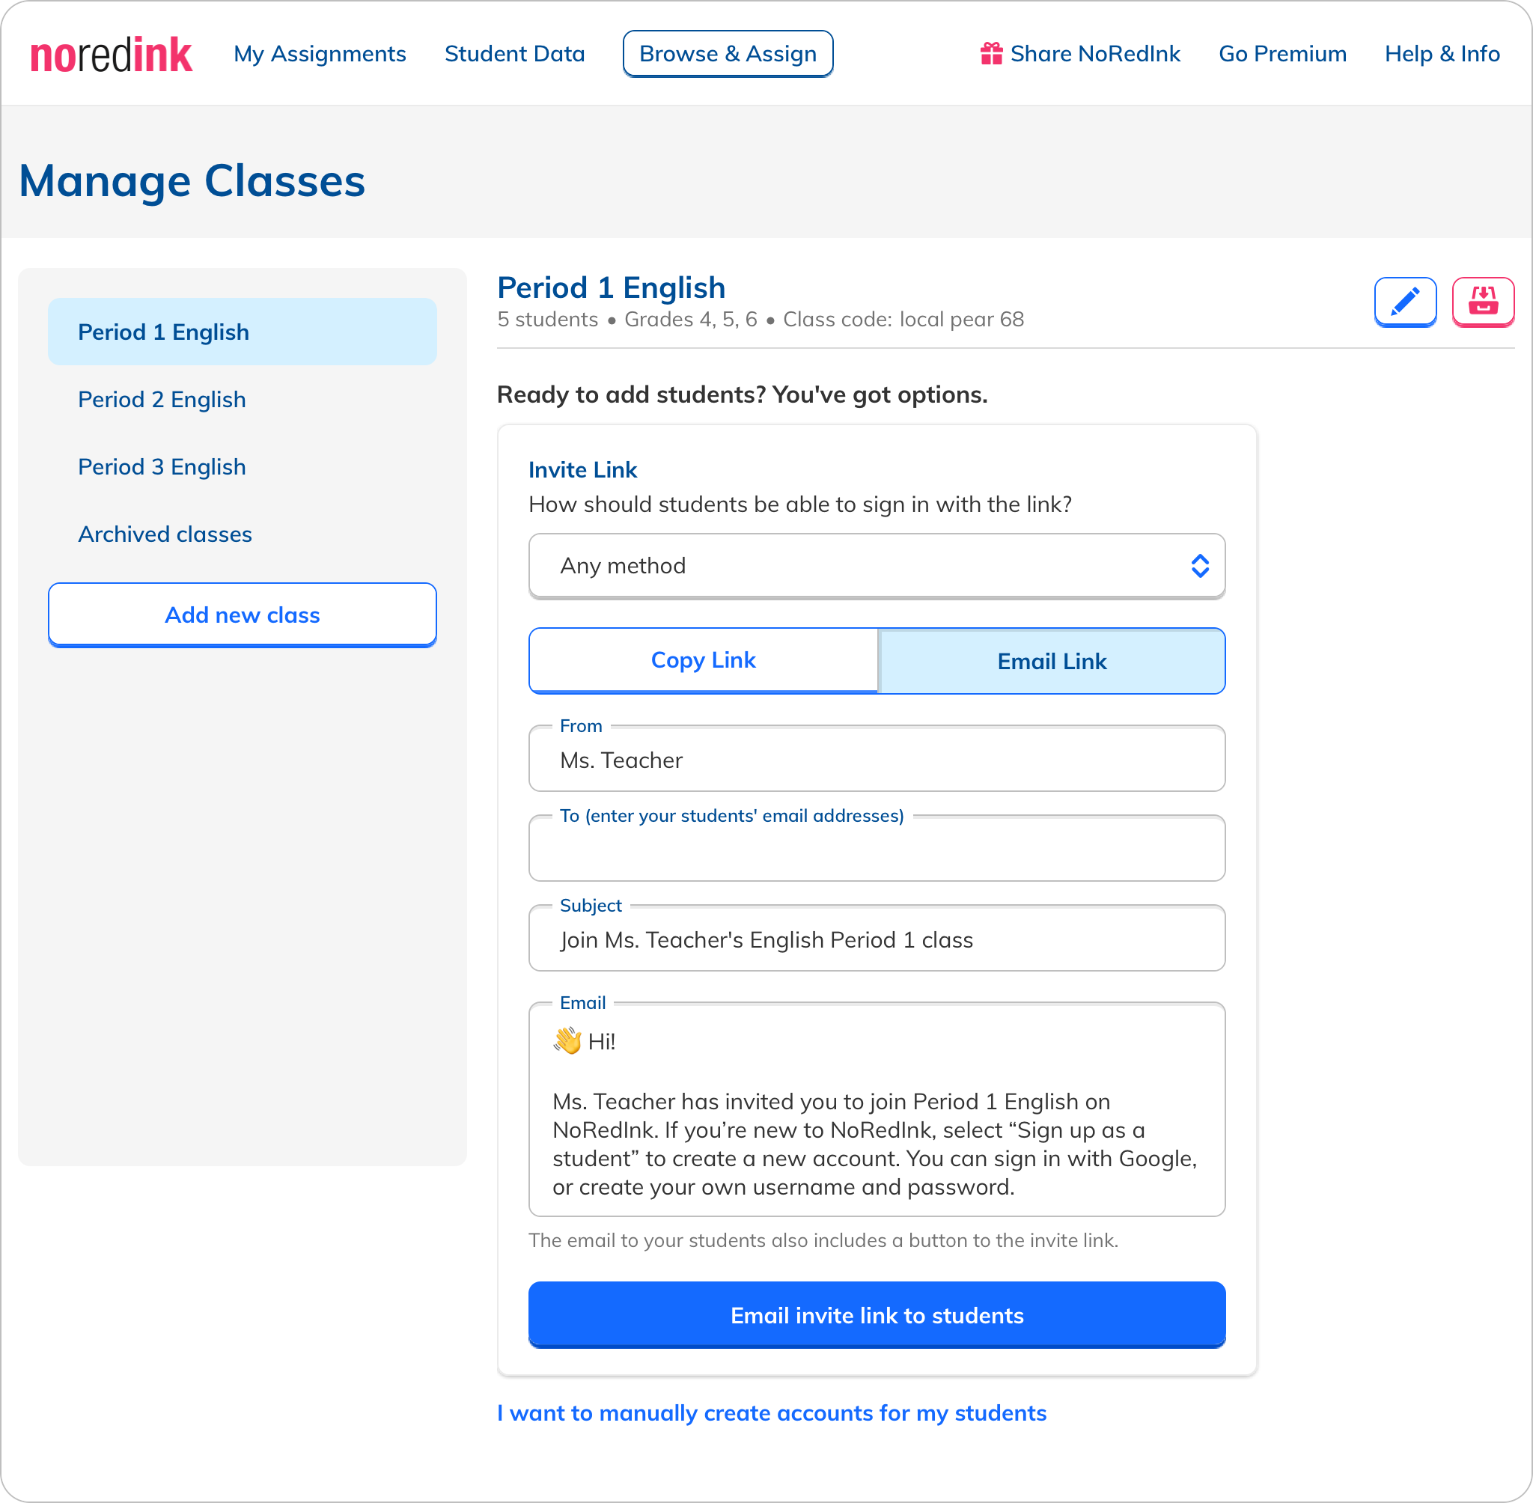Viewport: 1533px width, 1503px height.
Task: Click the NoRedInk logo
Action: pos(112,55)
